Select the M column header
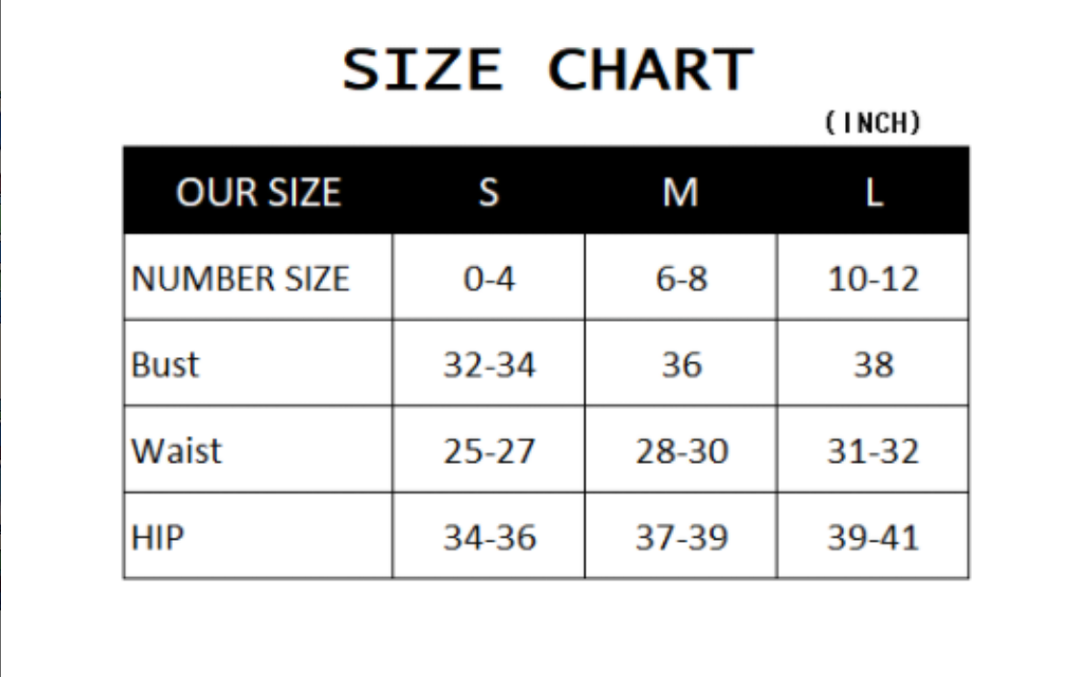This screenshot has width=1068, height=677. pyautogui.click(x=681, y=192)
